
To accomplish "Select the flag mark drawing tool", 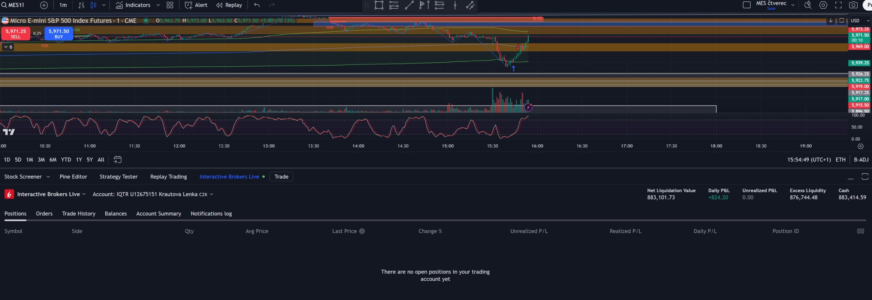I will [424, 5].
